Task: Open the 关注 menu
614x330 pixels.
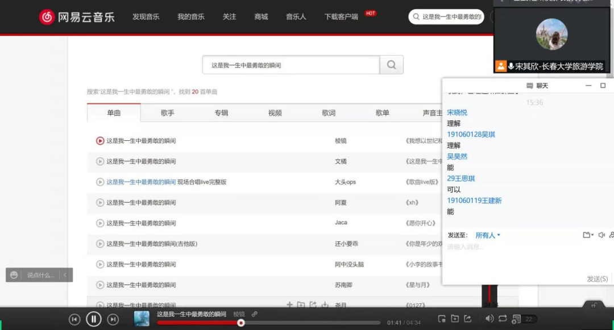Action: click(230, 17)
